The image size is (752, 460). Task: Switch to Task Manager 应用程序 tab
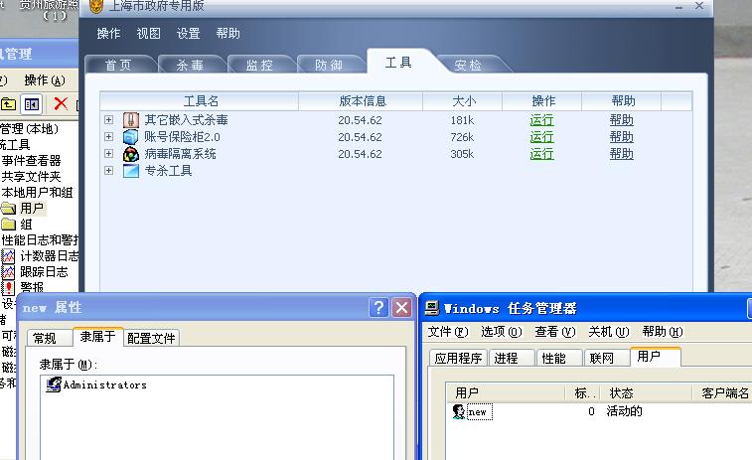coord(458,359)
